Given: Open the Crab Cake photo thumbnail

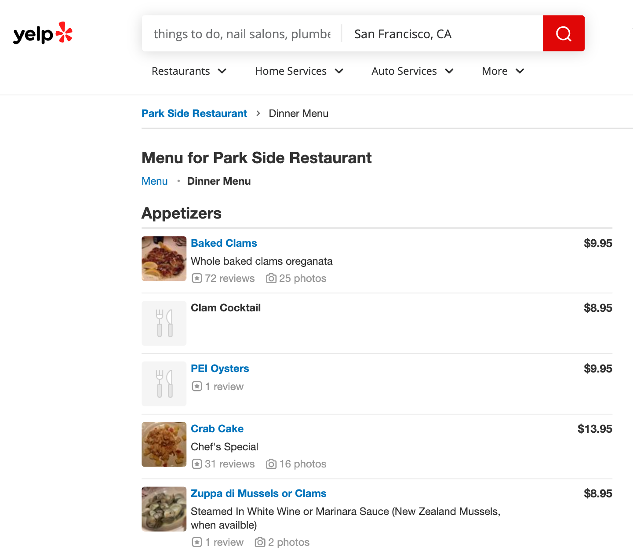Looking at the screenshot, I should pos(164,444).
